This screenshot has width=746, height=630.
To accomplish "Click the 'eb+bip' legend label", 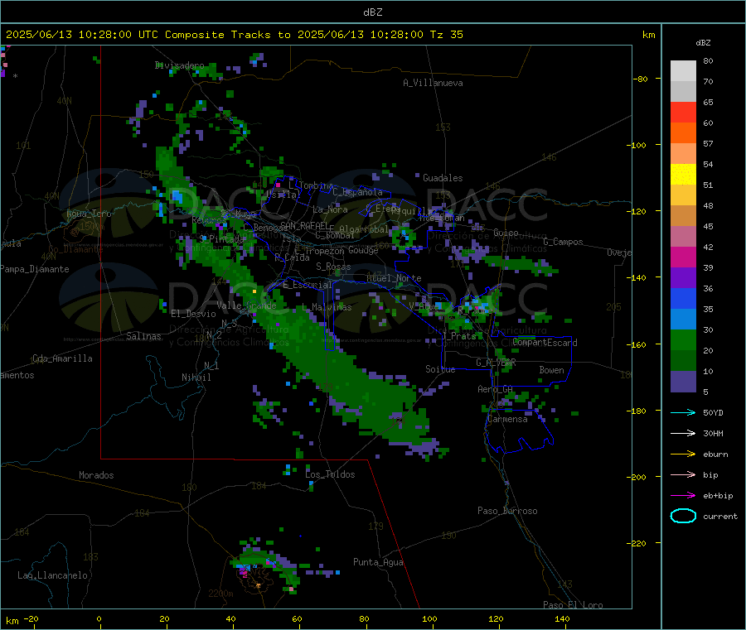I will click(718, 496).
